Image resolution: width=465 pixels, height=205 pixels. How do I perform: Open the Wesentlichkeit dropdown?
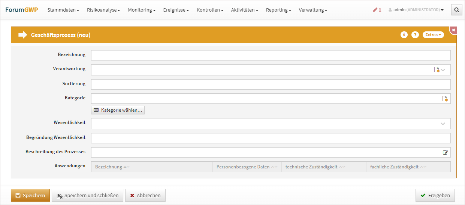(x=443, y=124)
